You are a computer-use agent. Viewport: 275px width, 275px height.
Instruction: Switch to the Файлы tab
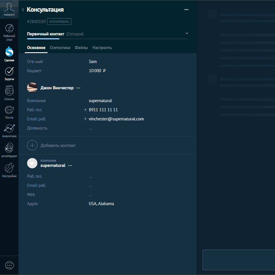coord(81,48)
